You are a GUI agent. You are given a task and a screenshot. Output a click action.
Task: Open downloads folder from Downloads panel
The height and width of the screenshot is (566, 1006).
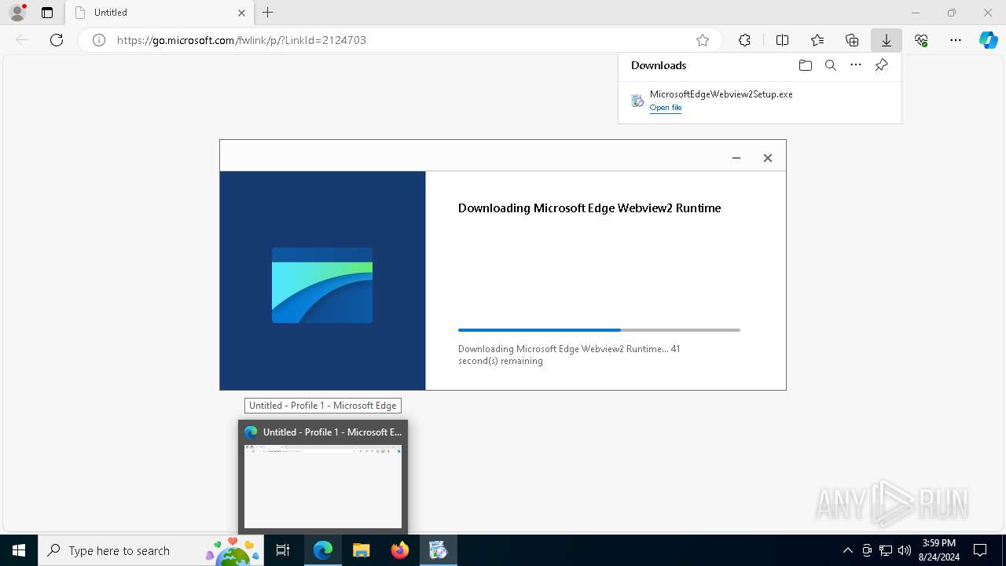pyautogui.click(x=806, y=65)
